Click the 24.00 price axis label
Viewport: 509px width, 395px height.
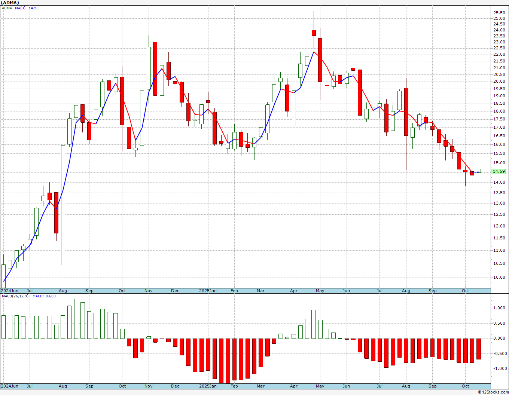[499, 30]
